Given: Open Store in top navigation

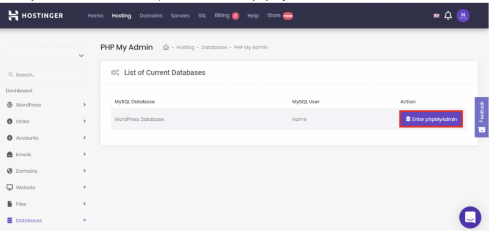Looking at the screenshot, I should point(274,15).
